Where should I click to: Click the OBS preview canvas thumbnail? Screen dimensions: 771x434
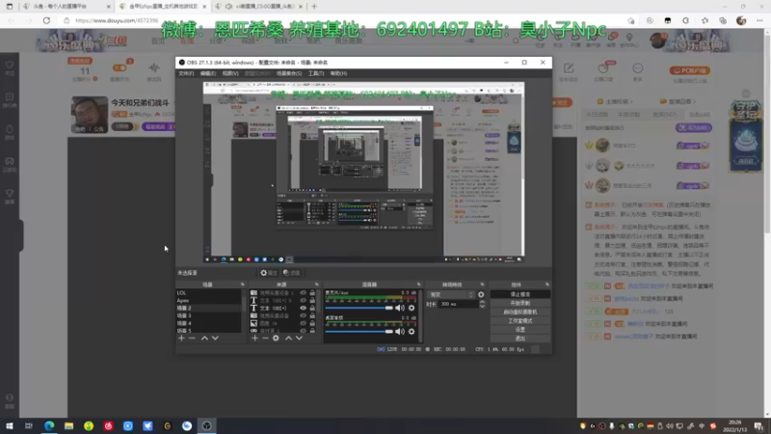(364, 173)
